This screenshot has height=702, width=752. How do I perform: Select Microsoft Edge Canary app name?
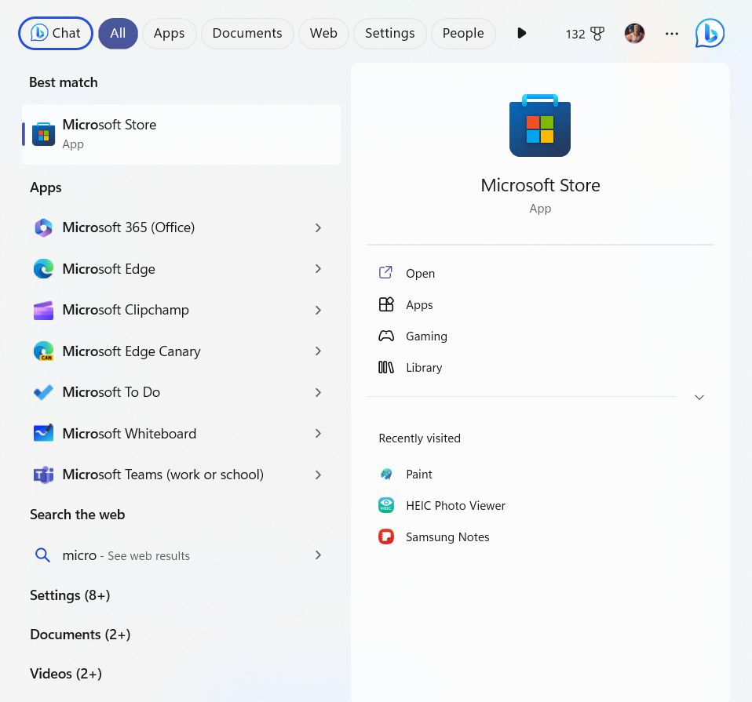click(131, 351)
